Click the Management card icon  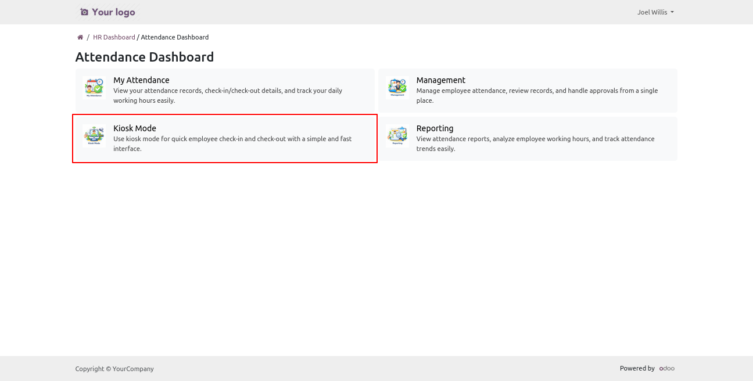pos(397,88)
